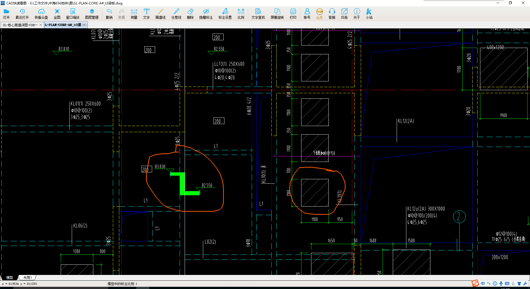Open layer management (图层管理)
Screen dimensions: 530x289
point(92,14)
